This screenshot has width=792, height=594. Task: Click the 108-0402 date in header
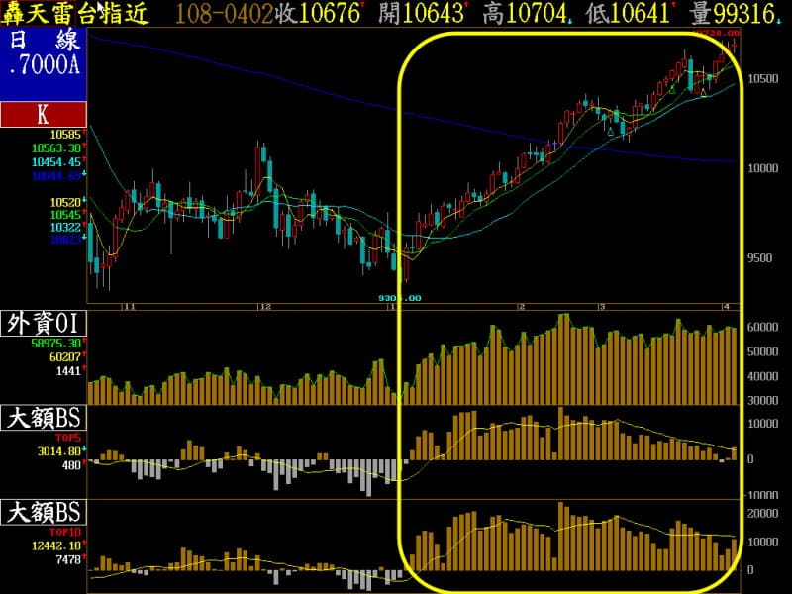(x=223, y=14)
